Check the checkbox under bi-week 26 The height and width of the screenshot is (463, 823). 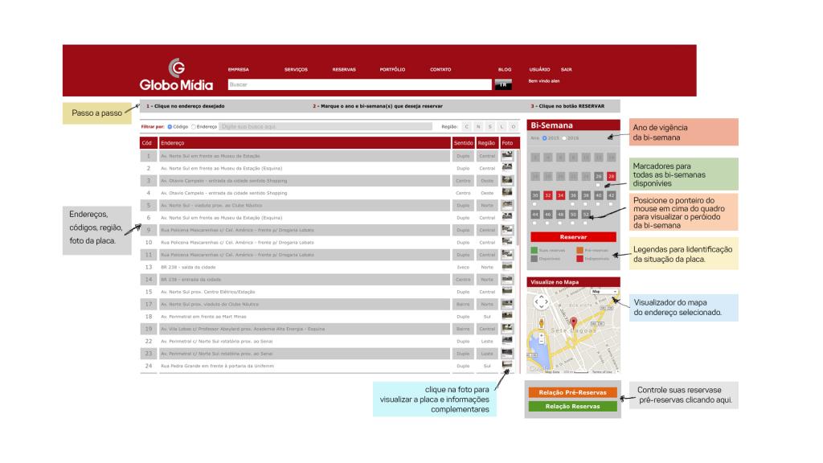coord(598,186)
